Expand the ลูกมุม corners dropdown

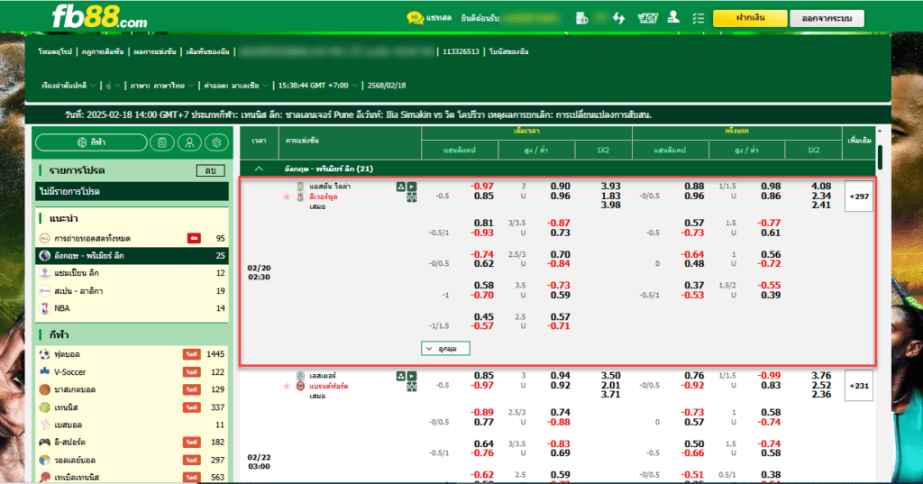click(x=445, y=349)
